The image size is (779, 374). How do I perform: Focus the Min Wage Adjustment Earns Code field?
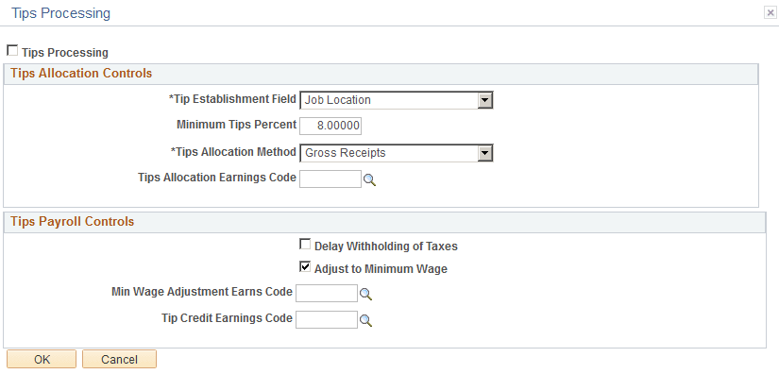[327, 293]
